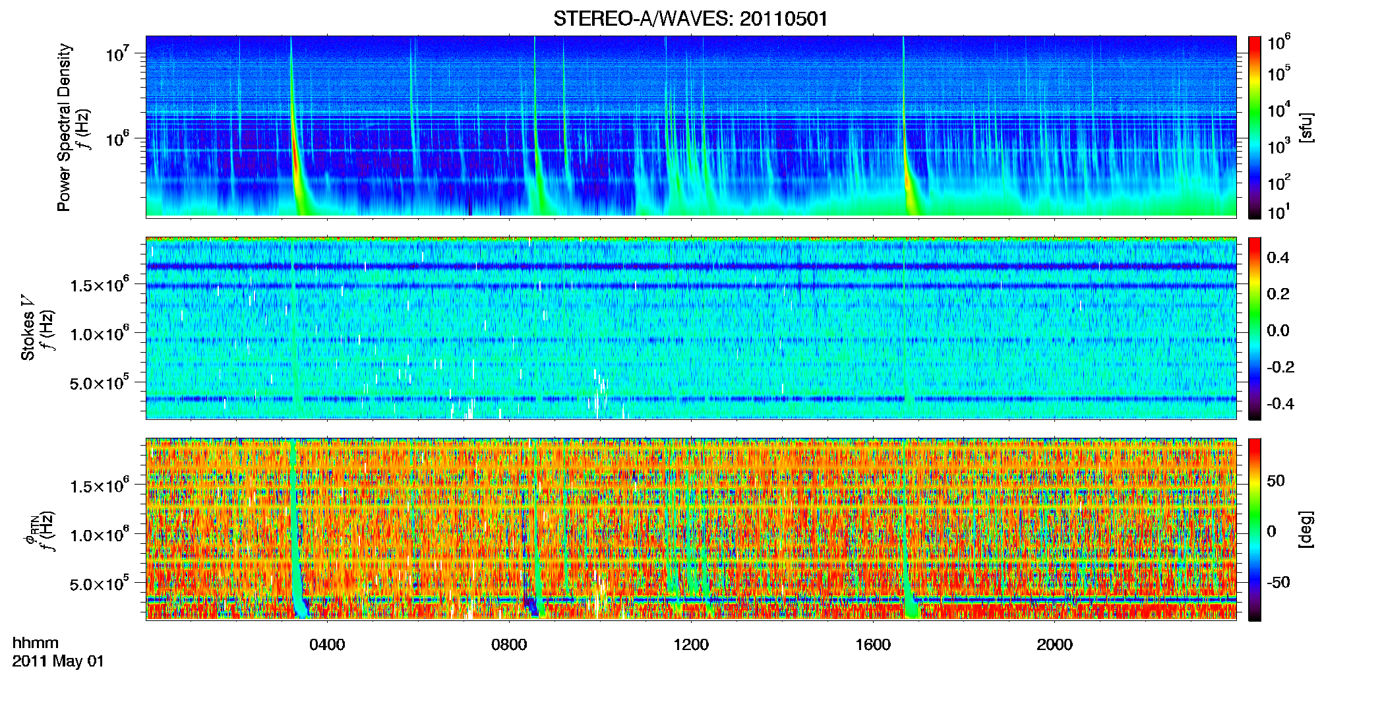This screenshot has width=1382, height=712.
Task: Select the "2000" time tick label
Action: click(1055, 644)
